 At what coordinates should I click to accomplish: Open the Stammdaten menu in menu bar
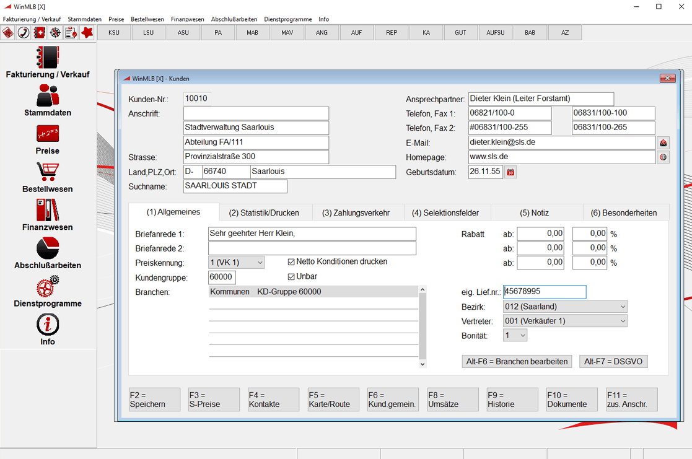pyautogui.click(x=85, y=19)
